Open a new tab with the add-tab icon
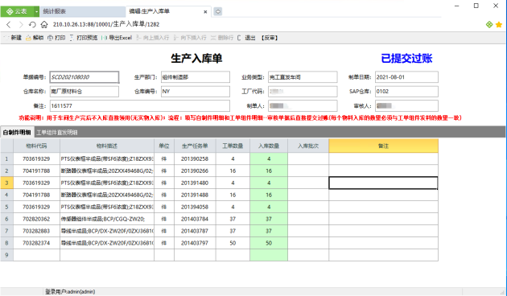The image size is (507, 296). pyautogui.click(x=218, y=11)
